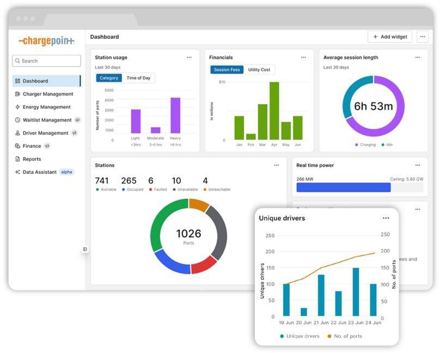Click the Waitlist Management clock icon

17,120
